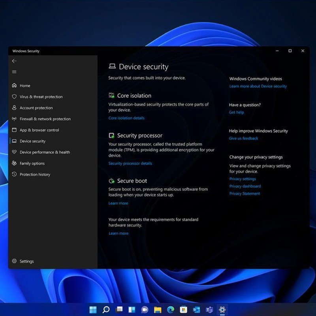
Task: Open Account protection from sidebar
Action: (36, 108)
